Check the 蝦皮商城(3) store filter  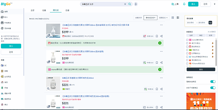click(187, 46)
